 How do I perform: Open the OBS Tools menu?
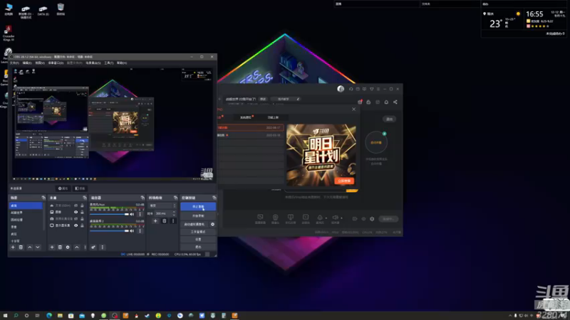point(109,63)
